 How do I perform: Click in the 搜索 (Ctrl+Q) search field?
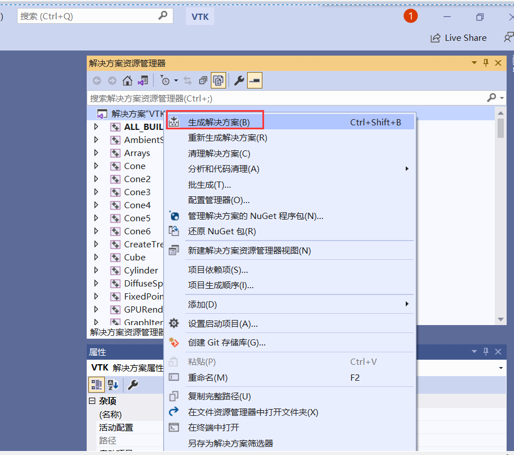[95, 16]
